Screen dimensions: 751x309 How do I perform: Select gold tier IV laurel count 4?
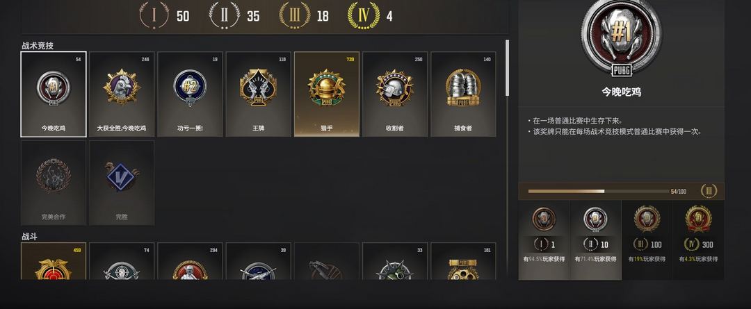point(370,15)
